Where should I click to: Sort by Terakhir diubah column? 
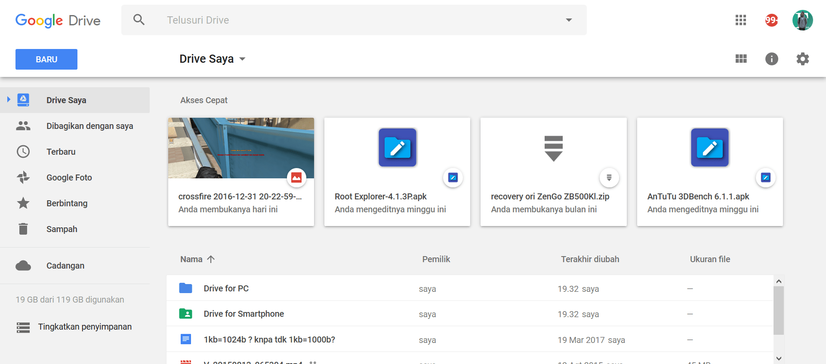click(590, 259)
